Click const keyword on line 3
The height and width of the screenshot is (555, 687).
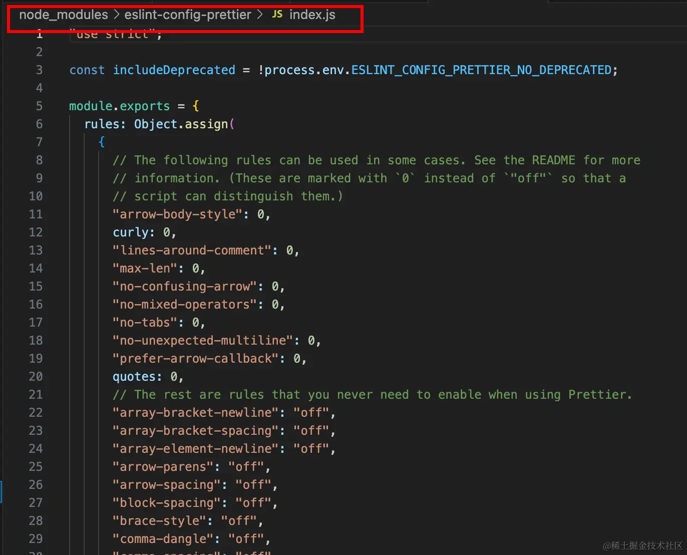coord(87,70)
